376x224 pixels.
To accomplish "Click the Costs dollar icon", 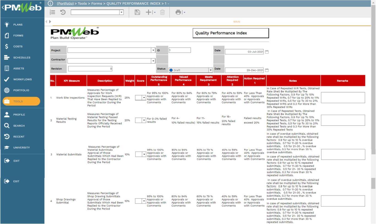I will [x=7, y=46].
